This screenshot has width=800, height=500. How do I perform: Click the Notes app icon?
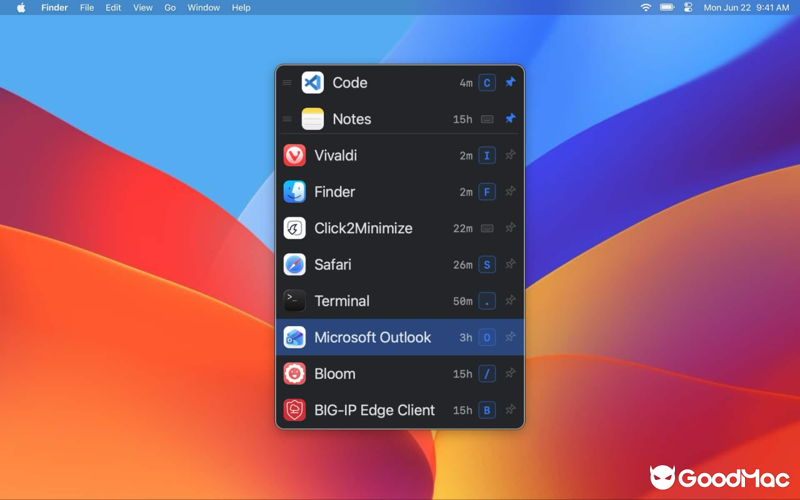312,119
